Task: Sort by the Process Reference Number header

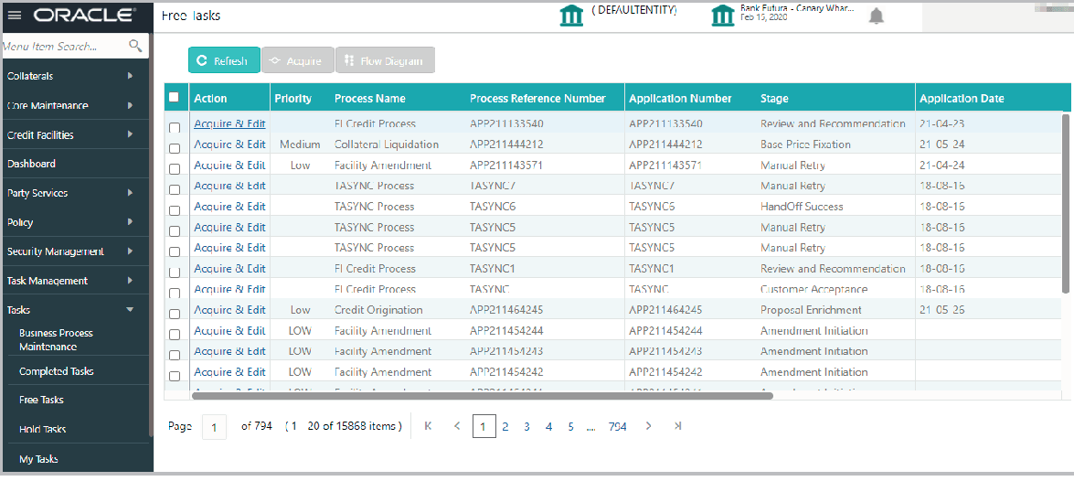Action: [x=537, y=99]
